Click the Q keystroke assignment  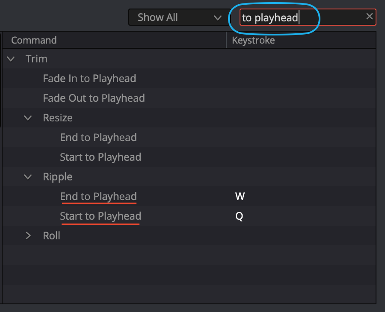(x=239, y=216)
